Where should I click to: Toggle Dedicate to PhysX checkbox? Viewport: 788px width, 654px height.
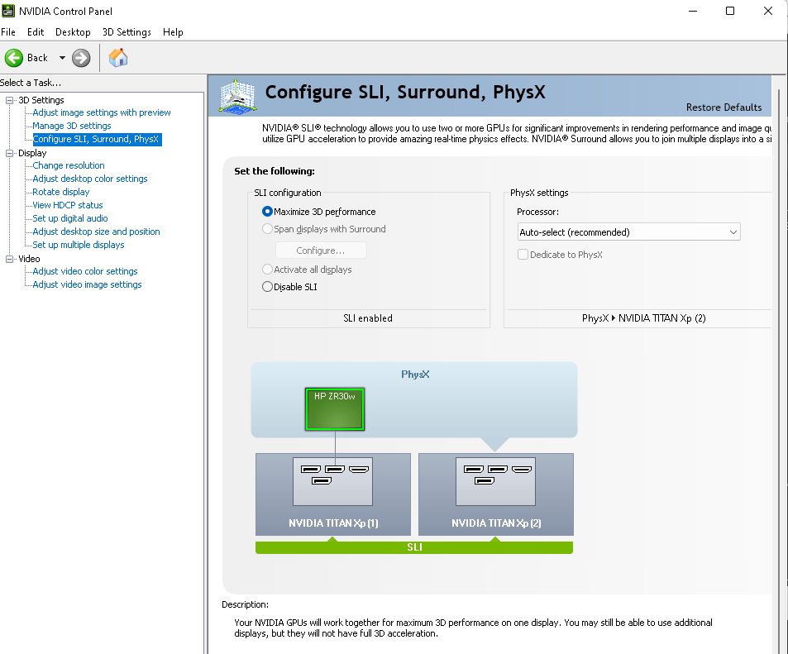(x=523, y=255)
